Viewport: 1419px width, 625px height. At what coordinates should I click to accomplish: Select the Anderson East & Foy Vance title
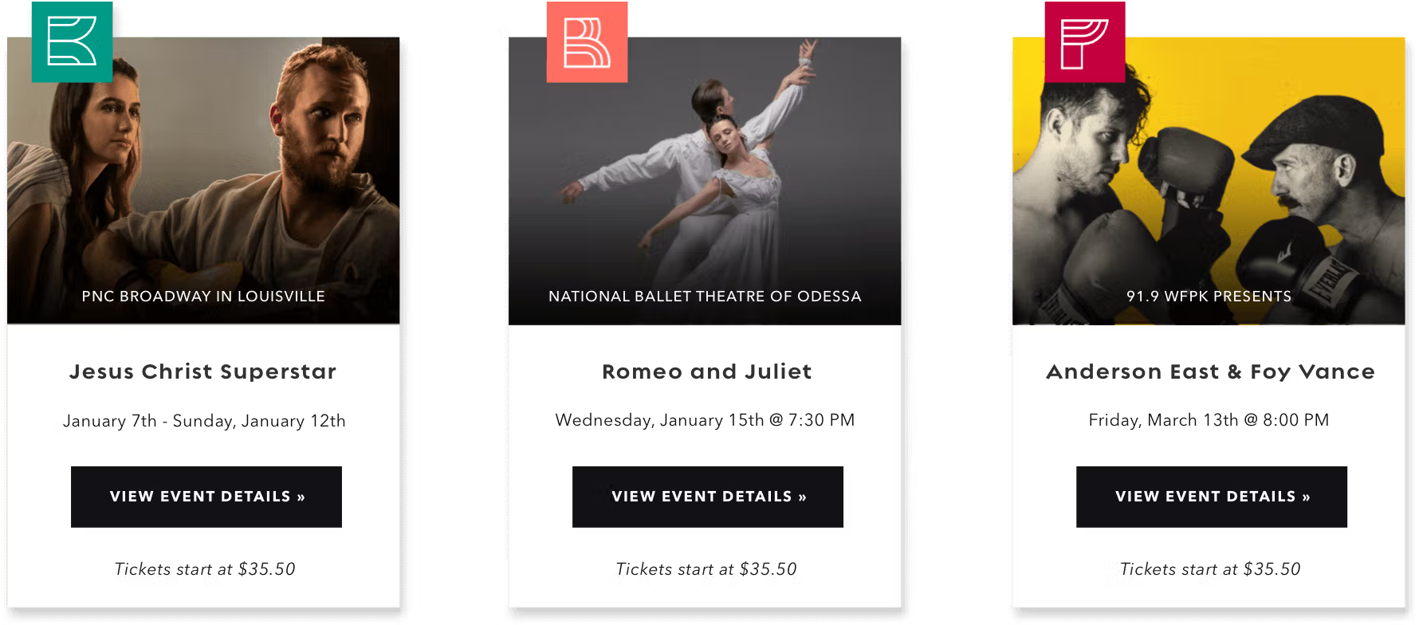click(1210, 371)
